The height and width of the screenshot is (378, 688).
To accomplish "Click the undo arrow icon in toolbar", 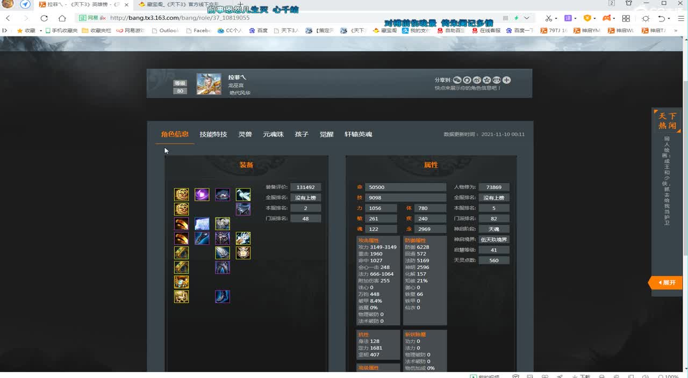I will (x=662, y=18).
